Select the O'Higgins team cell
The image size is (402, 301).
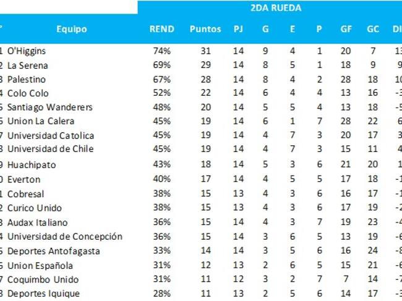(27, 51)
